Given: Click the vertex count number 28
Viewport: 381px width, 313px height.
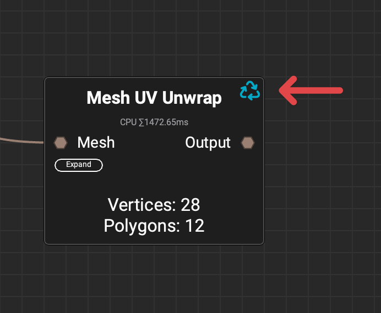Looking at the screenshot, I should [x=190, y=205].
